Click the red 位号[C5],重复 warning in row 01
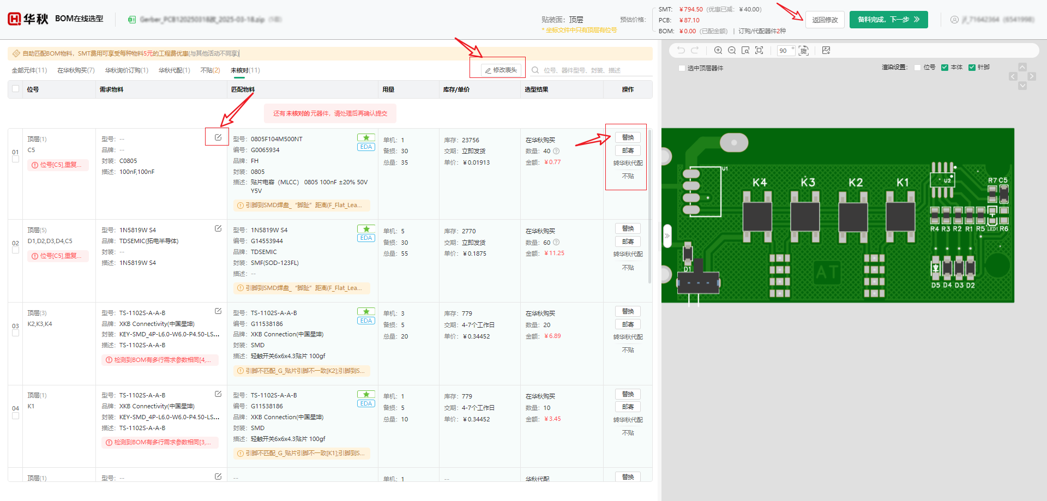 (58, 165)
